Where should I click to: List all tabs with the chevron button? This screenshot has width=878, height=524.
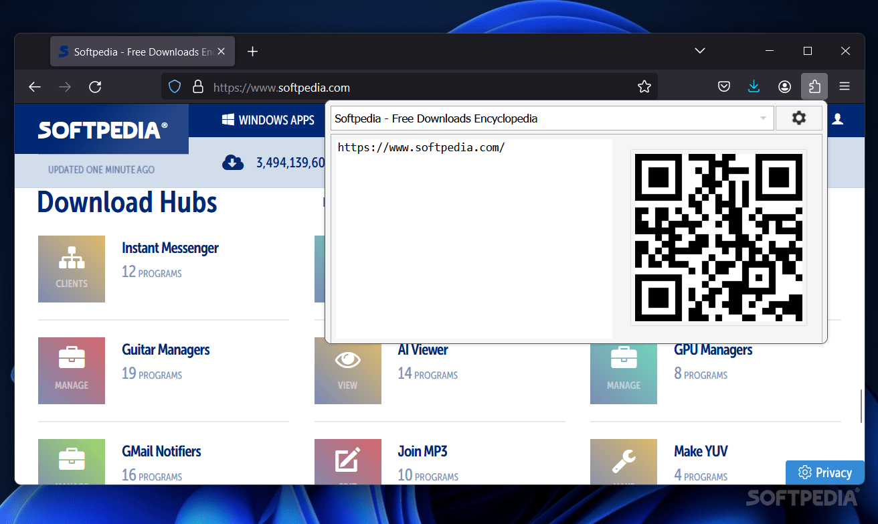[700, 51]
